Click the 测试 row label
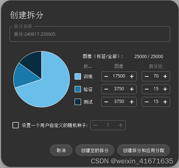Screen dimensions: 179x168 (x=88, y=102)
